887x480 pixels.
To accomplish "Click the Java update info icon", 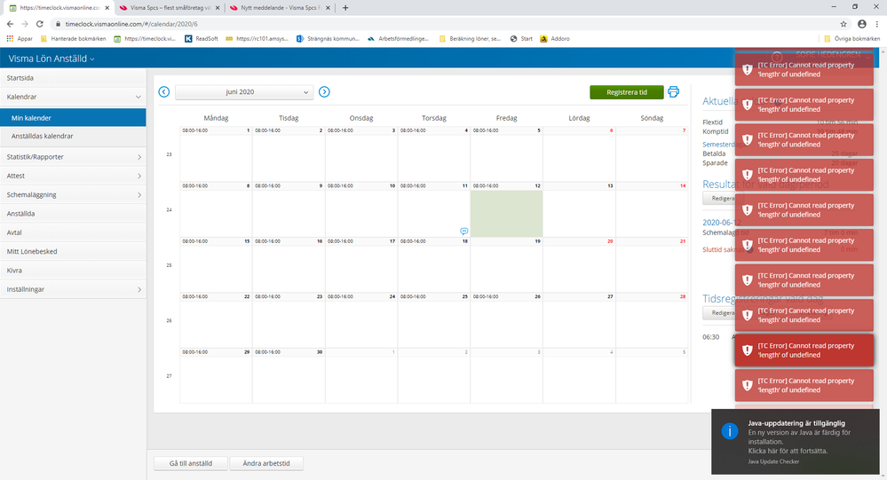I will (730, 431).
